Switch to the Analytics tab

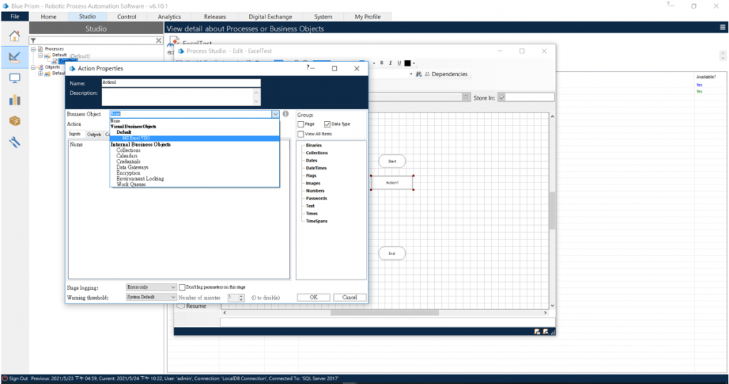(x=169, y=17)
